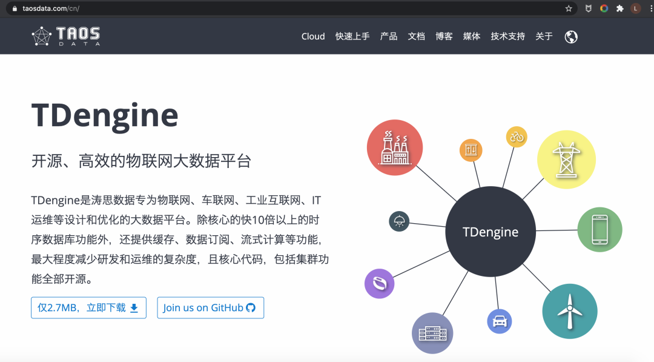Viewport: 654px width, 362px height.
Task: Click the teal wind turbine circle icon
Action: tap(570, 311)
